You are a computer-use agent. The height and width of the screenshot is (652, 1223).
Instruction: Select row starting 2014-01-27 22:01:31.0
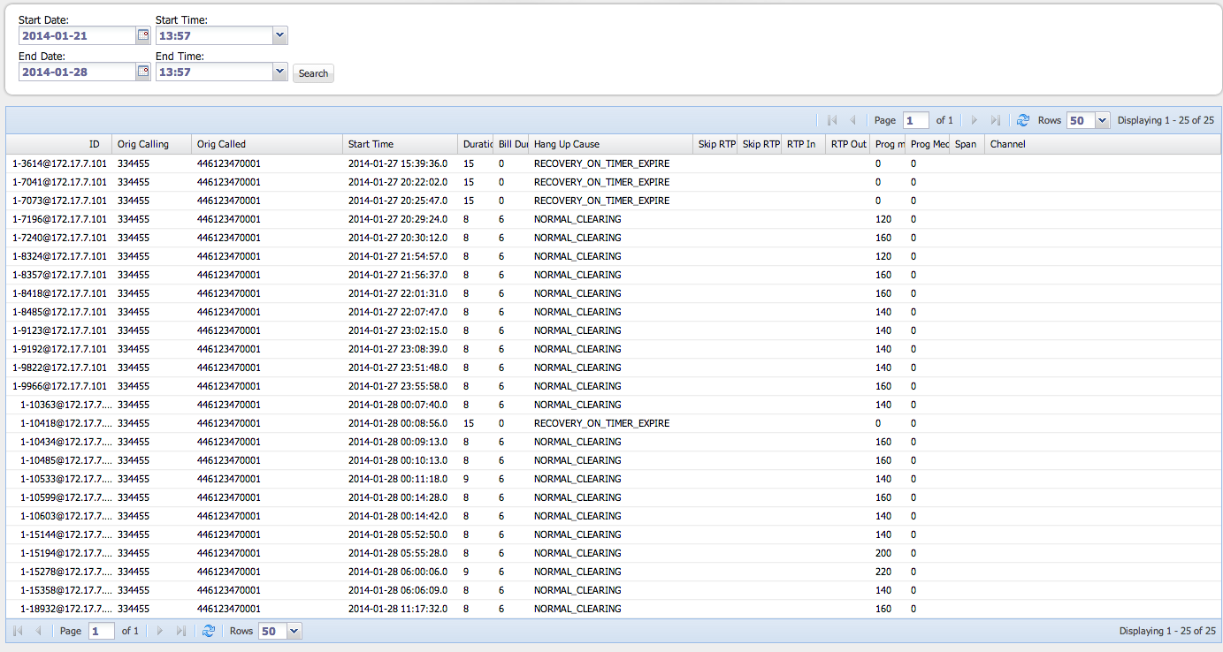(x=613, y=293)
